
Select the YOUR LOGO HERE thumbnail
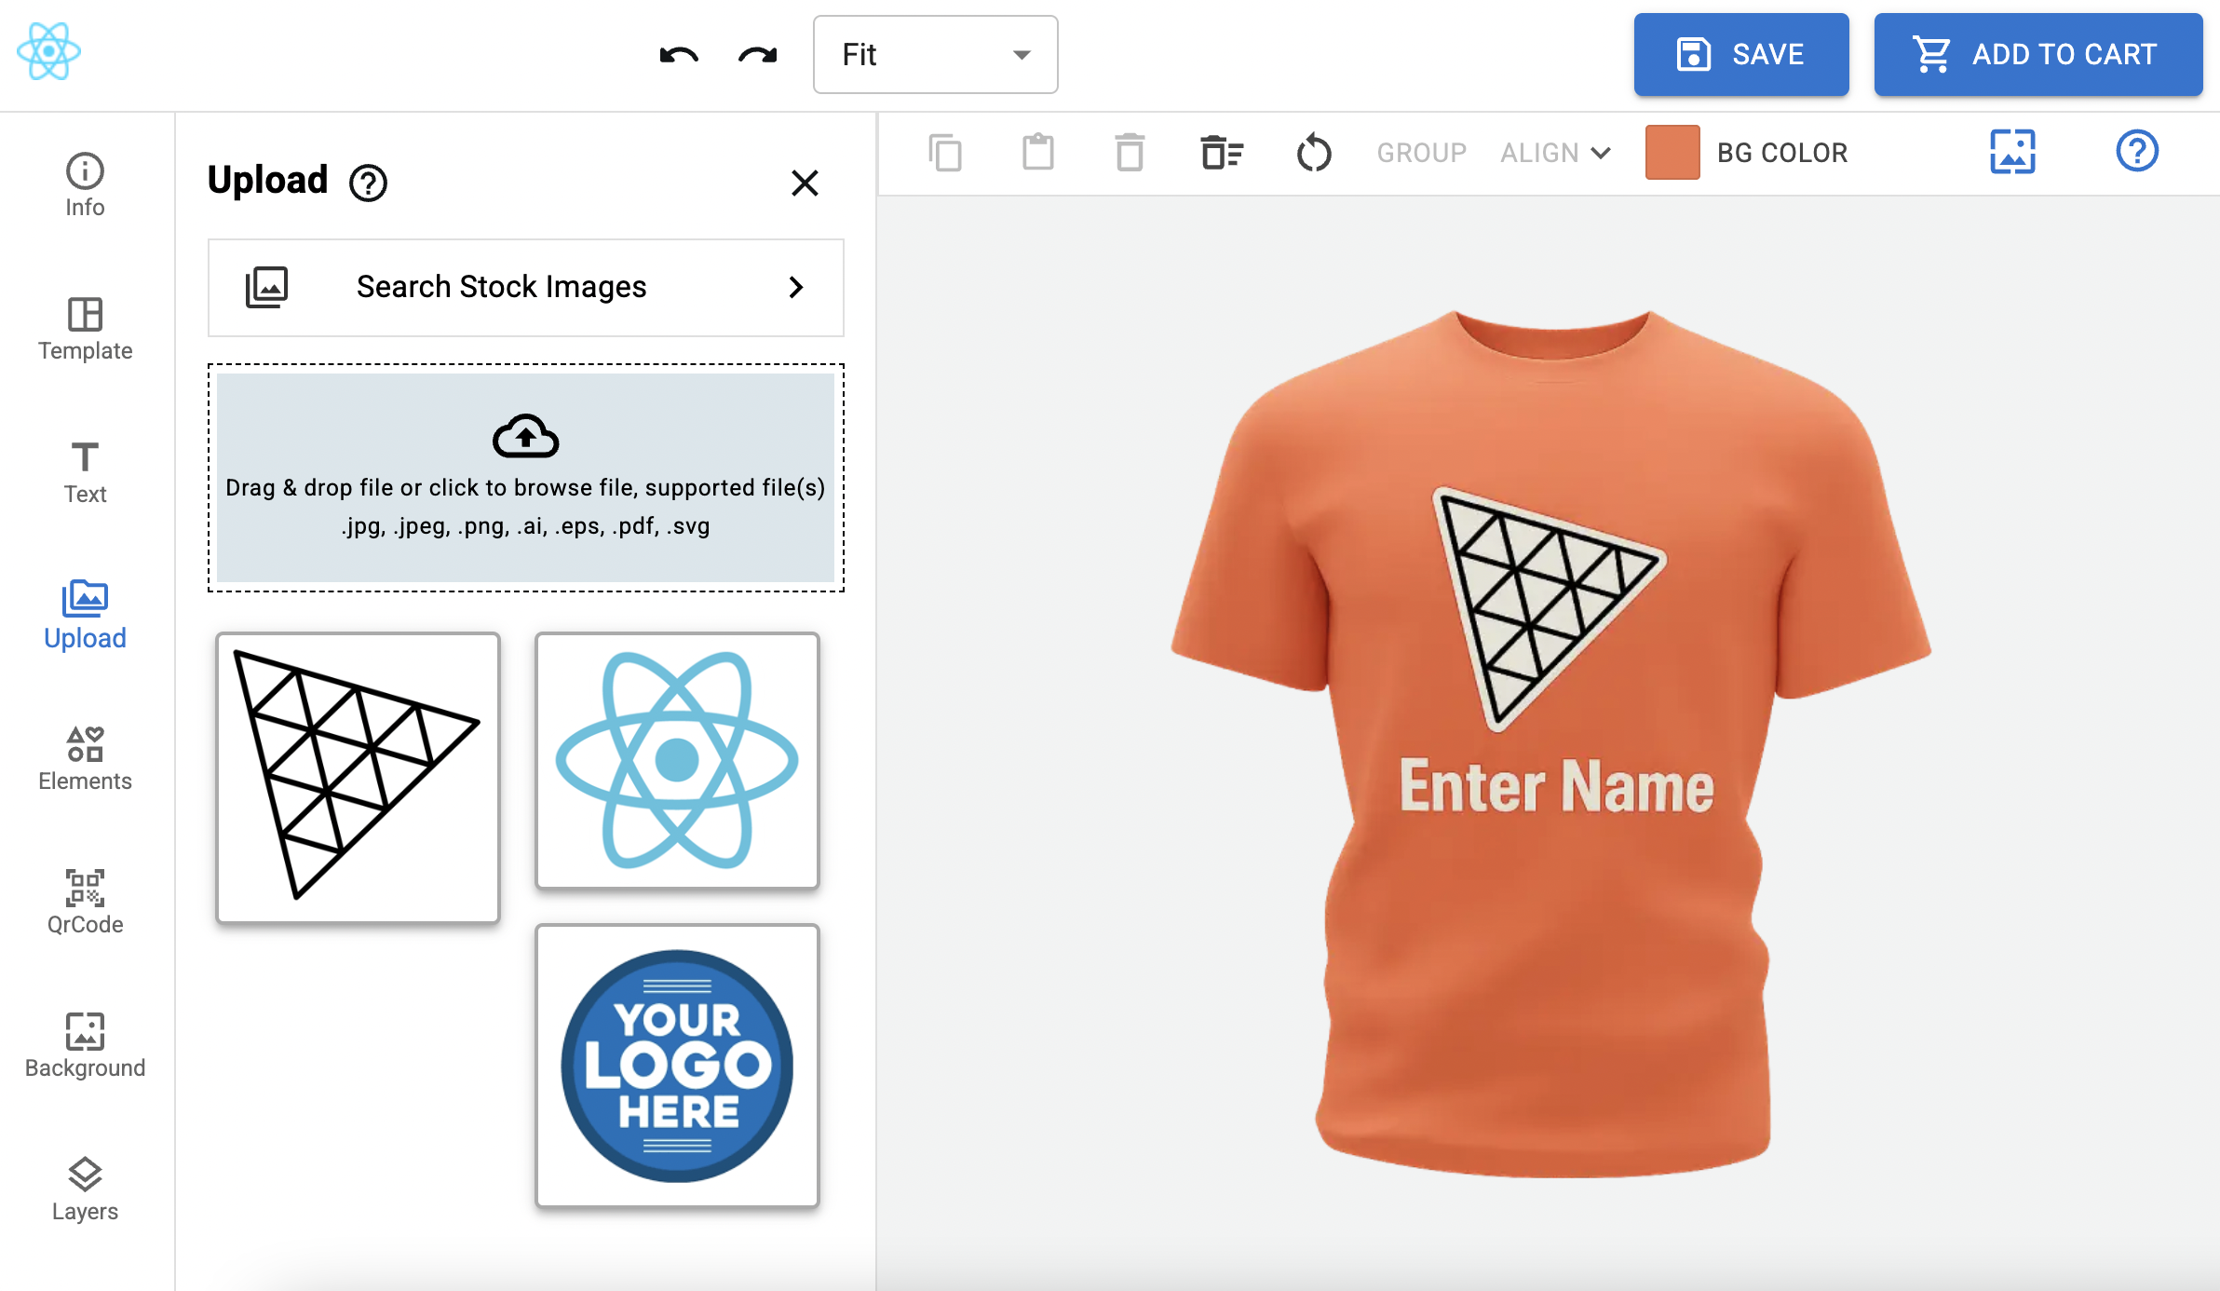click(x=677, y=1066)
